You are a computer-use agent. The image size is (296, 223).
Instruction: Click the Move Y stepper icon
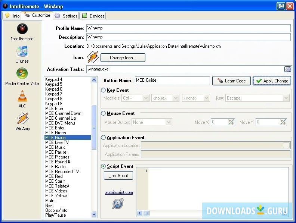pos(283,122)
